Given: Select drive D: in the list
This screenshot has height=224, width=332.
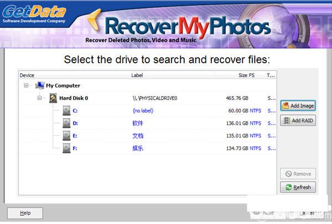Looking at the screenshot, I should coord(75,123).
